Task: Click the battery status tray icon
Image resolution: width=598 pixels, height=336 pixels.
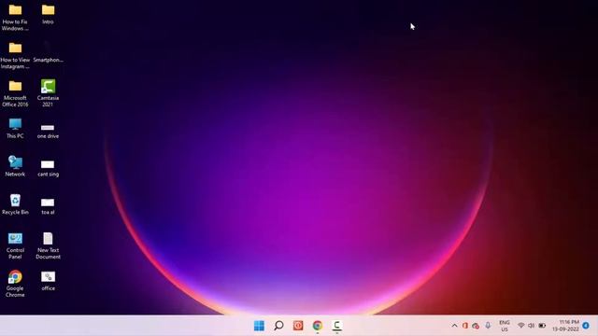Action: pos(542,326)
